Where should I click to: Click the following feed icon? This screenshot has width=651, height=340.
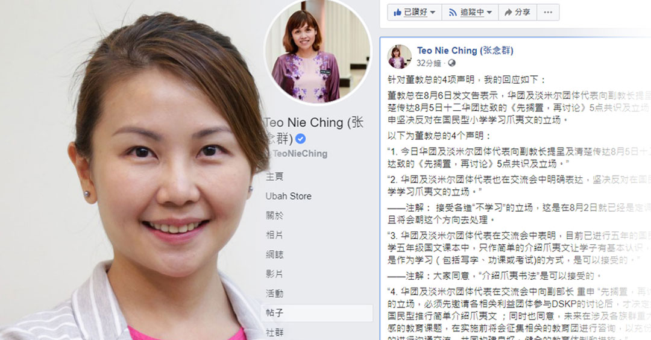(x=453, y=13)
